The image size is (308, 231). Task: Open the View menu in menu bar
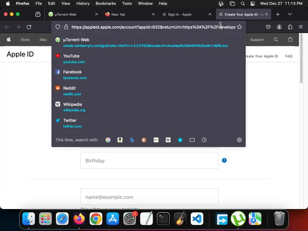pos(66,3)
